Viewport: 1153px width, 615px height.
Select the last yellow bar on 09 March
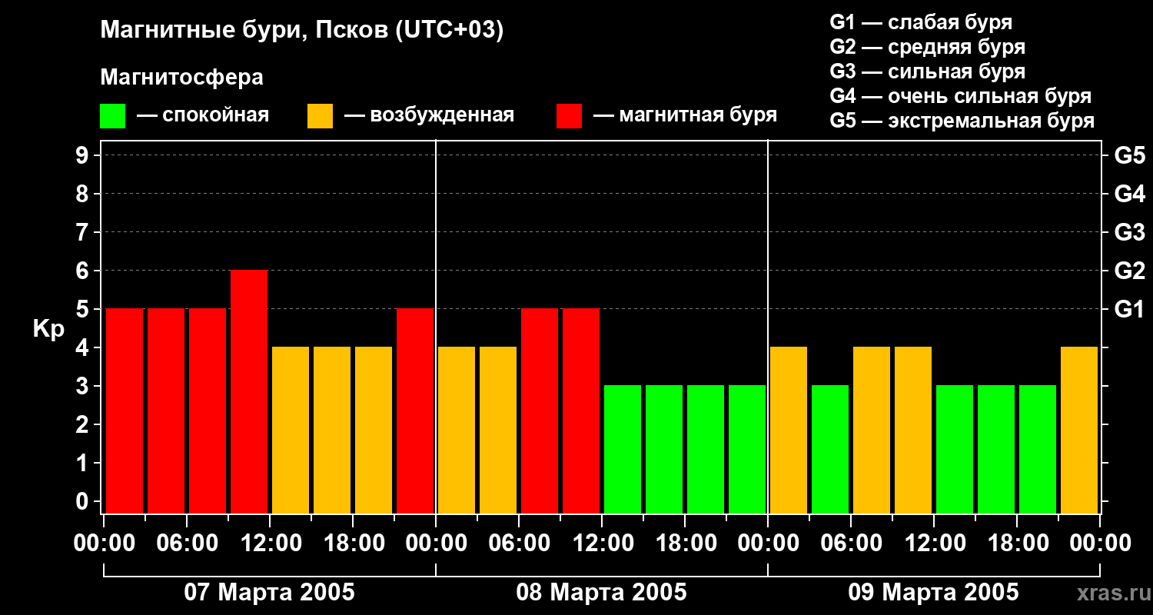1079,430
